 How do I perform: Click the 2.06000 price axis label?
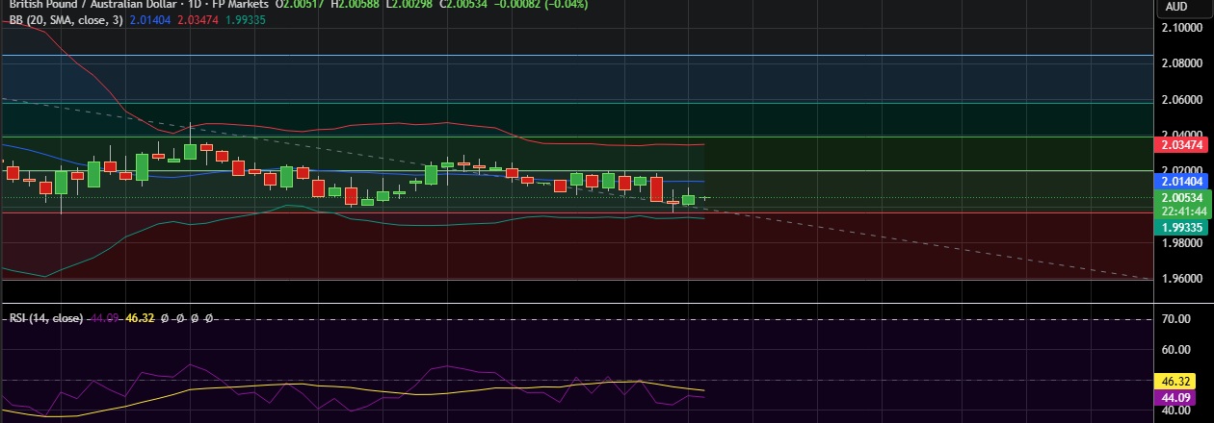[x=1181, y=99]
